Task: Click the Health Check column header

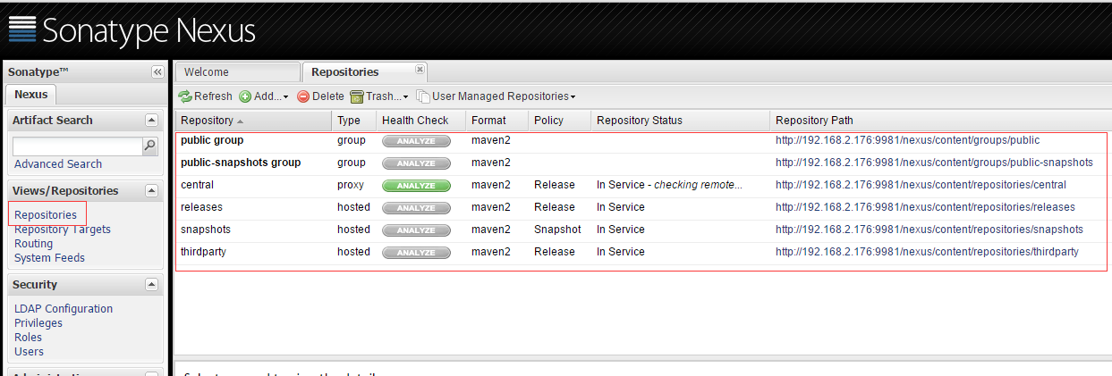Action: click(x=420, y=121)
